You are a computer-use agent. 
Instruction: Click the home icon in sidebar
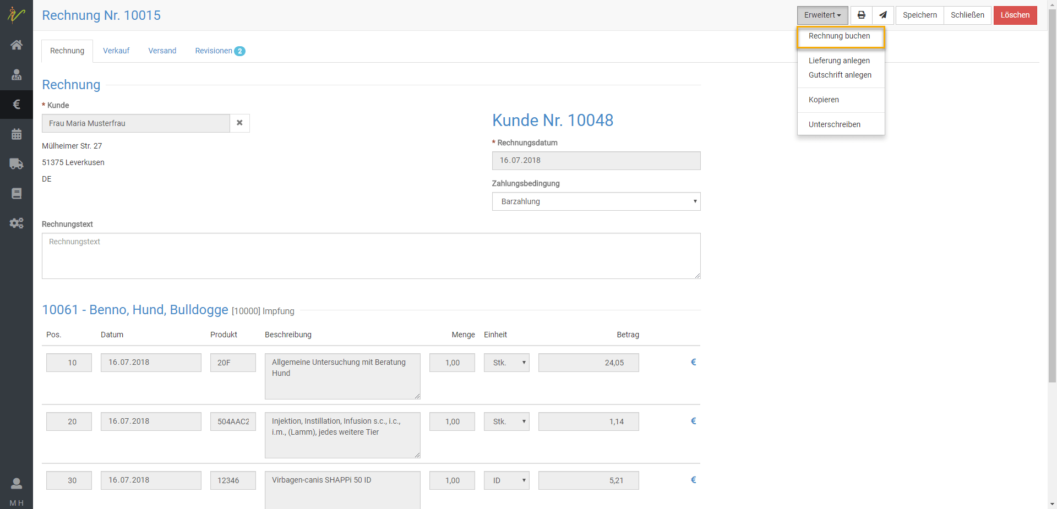tap(17, 45)
